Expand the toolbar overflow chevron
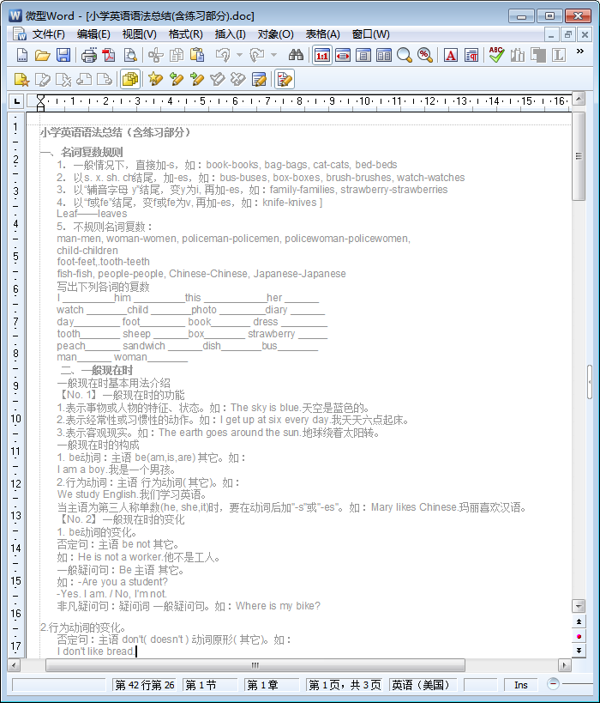The width and height of the screenshot is (600, 703). pos(579,52)
